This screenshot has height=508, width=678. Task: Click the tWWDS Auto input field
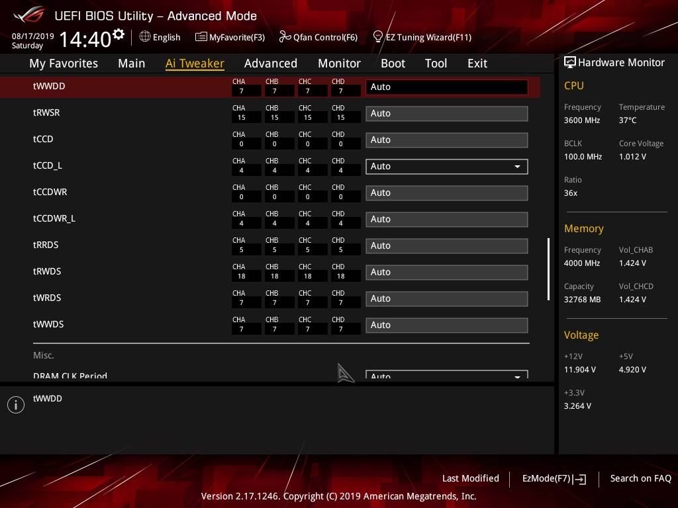pos(447,325)
